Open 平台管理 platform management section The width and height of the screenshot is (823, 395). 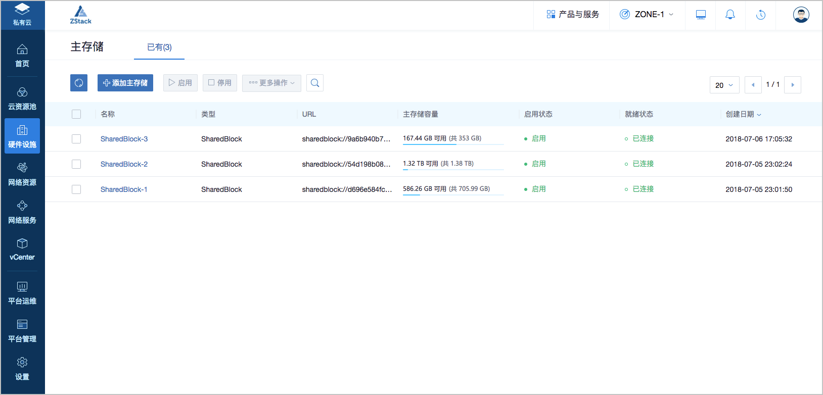(22, 331)
